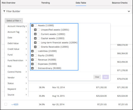Image resolution: width=133 pixels, height=110 pixels.
Task: Expand Current assets (12002) node
Action: click(35, 34)
